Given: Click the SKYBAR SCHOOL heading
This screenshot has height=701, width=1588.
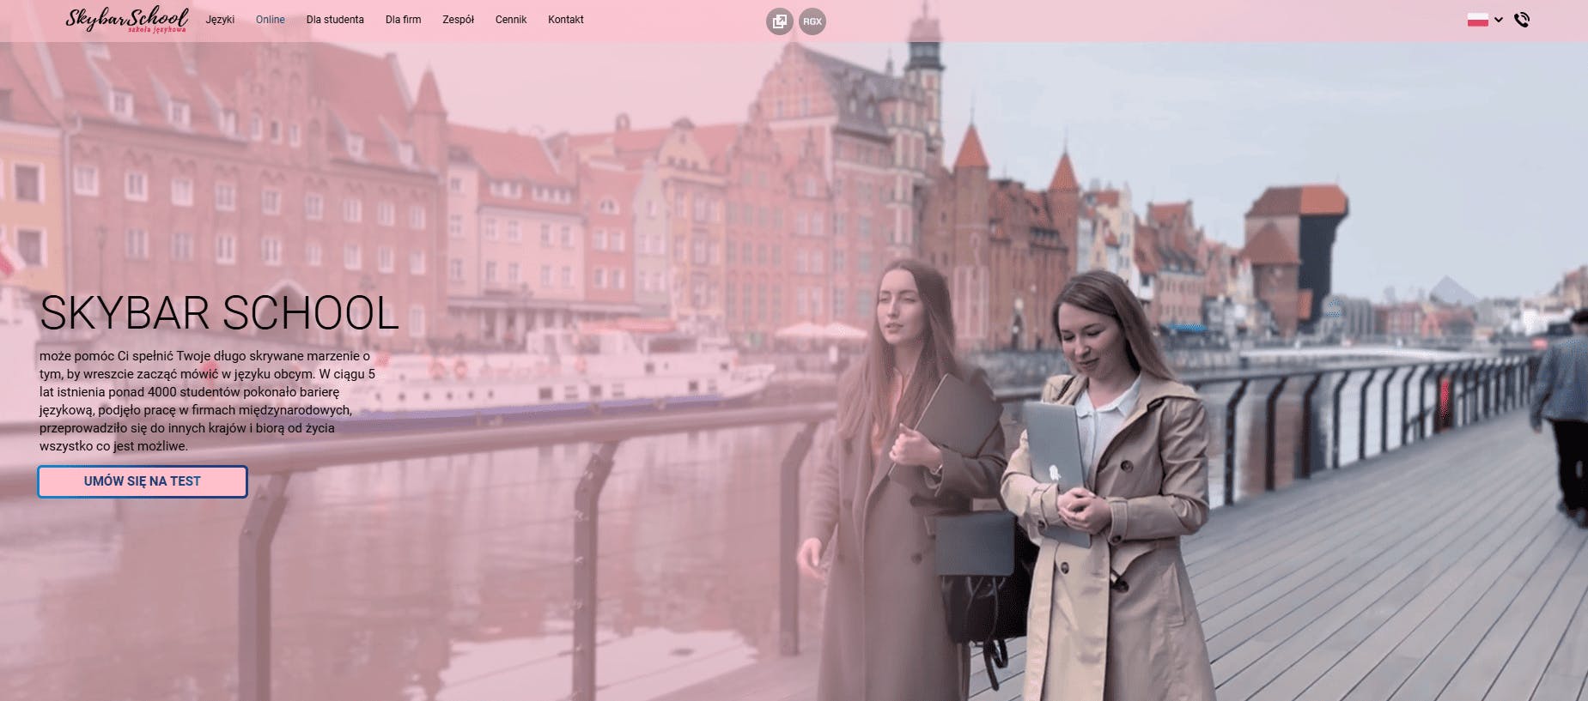Looking at the screenshot, I should [219, 313].
